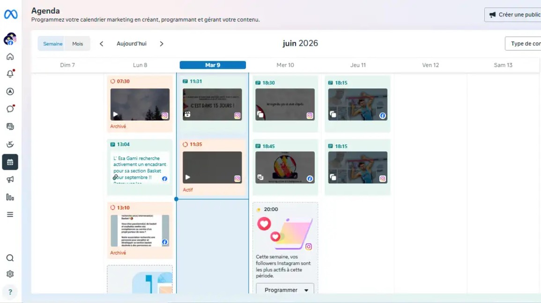541x303 pixels.
Task: Click the 20:00 suggested time label
Action: click(x=271, y=209)
